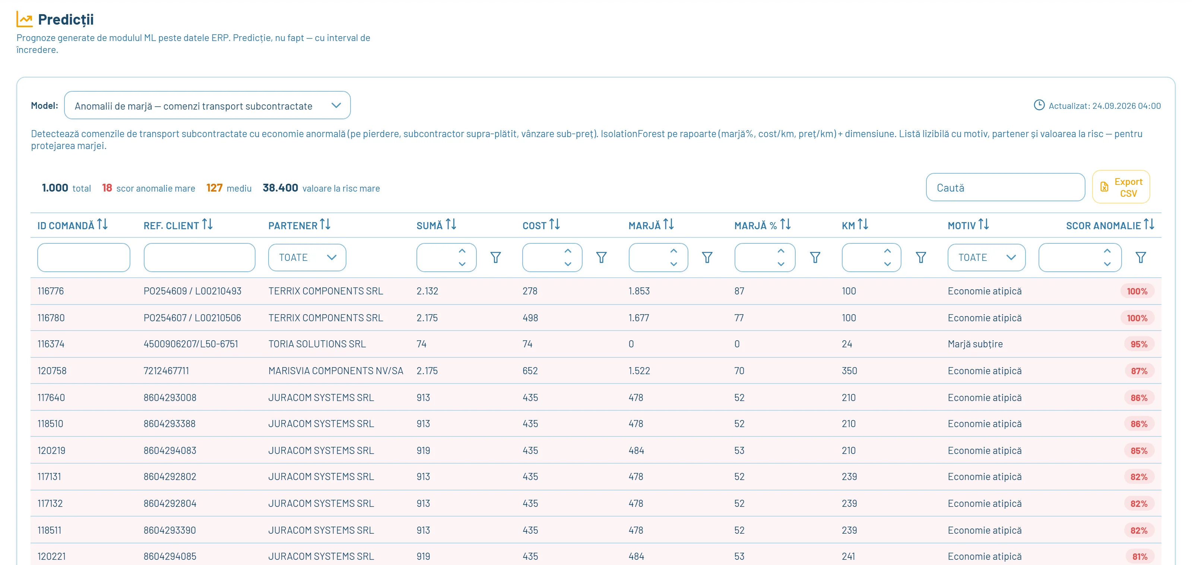The height and width of the screenshot is (565, 1192).
Task: Decrement the MARJĂ % filter value
Action: 781,264
